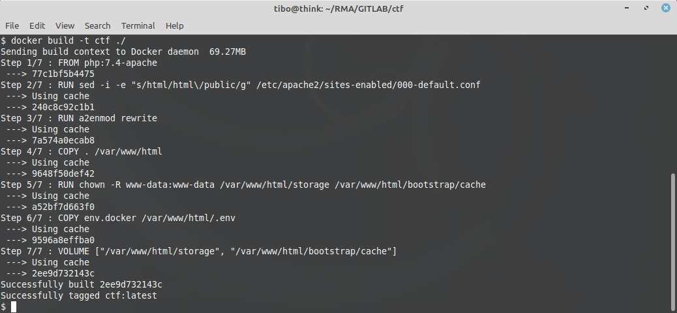Viewport: 677px width, 313px height.
Task: Click the Step 7/7 VOLUME line
Action: coord(199,251)
